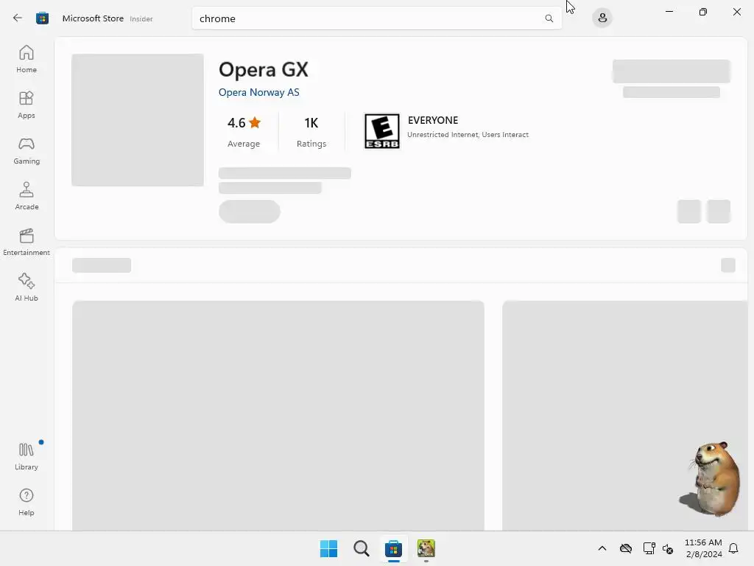Open taskbar Search
754x566 pixels.
coord(361,548)
